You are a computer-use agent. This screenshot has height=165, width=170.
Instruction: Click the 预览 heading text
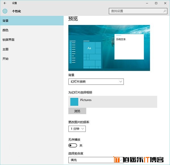[73, 18]
